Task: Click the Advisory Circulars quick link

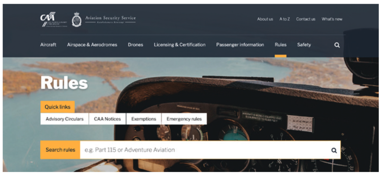Action: click(64, 119)
